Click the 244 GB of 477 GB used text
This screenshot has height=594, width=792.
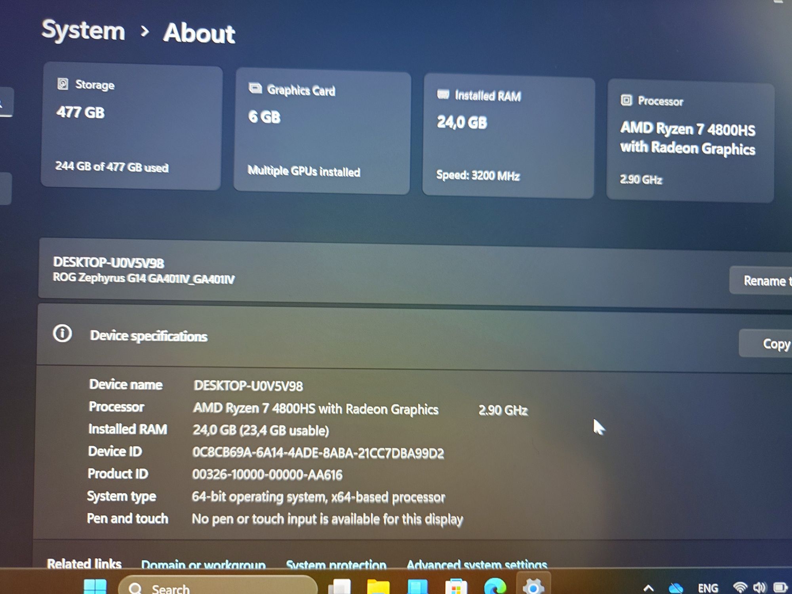pos(112,167)
